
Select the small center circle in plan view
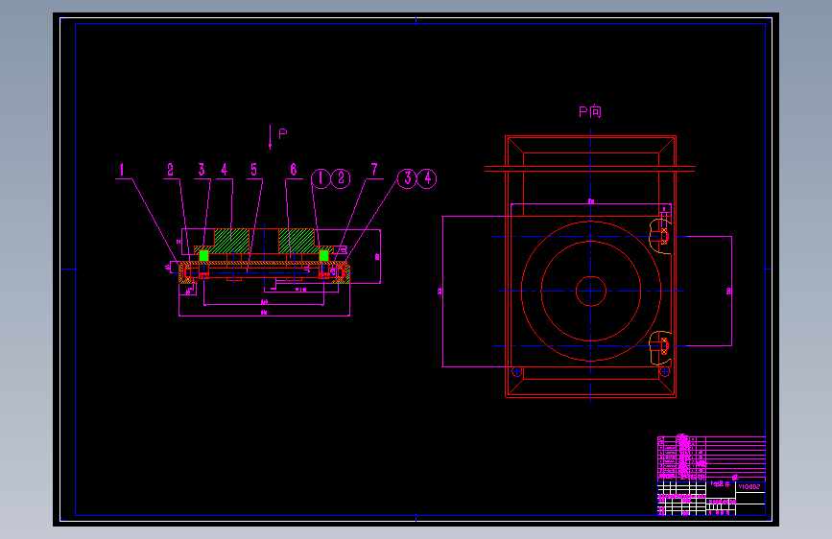591,292
